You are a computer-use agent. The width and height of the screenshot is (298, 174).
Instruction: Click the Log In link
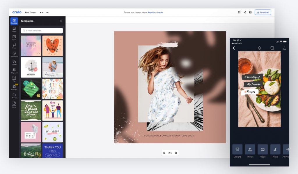point(160,12)
